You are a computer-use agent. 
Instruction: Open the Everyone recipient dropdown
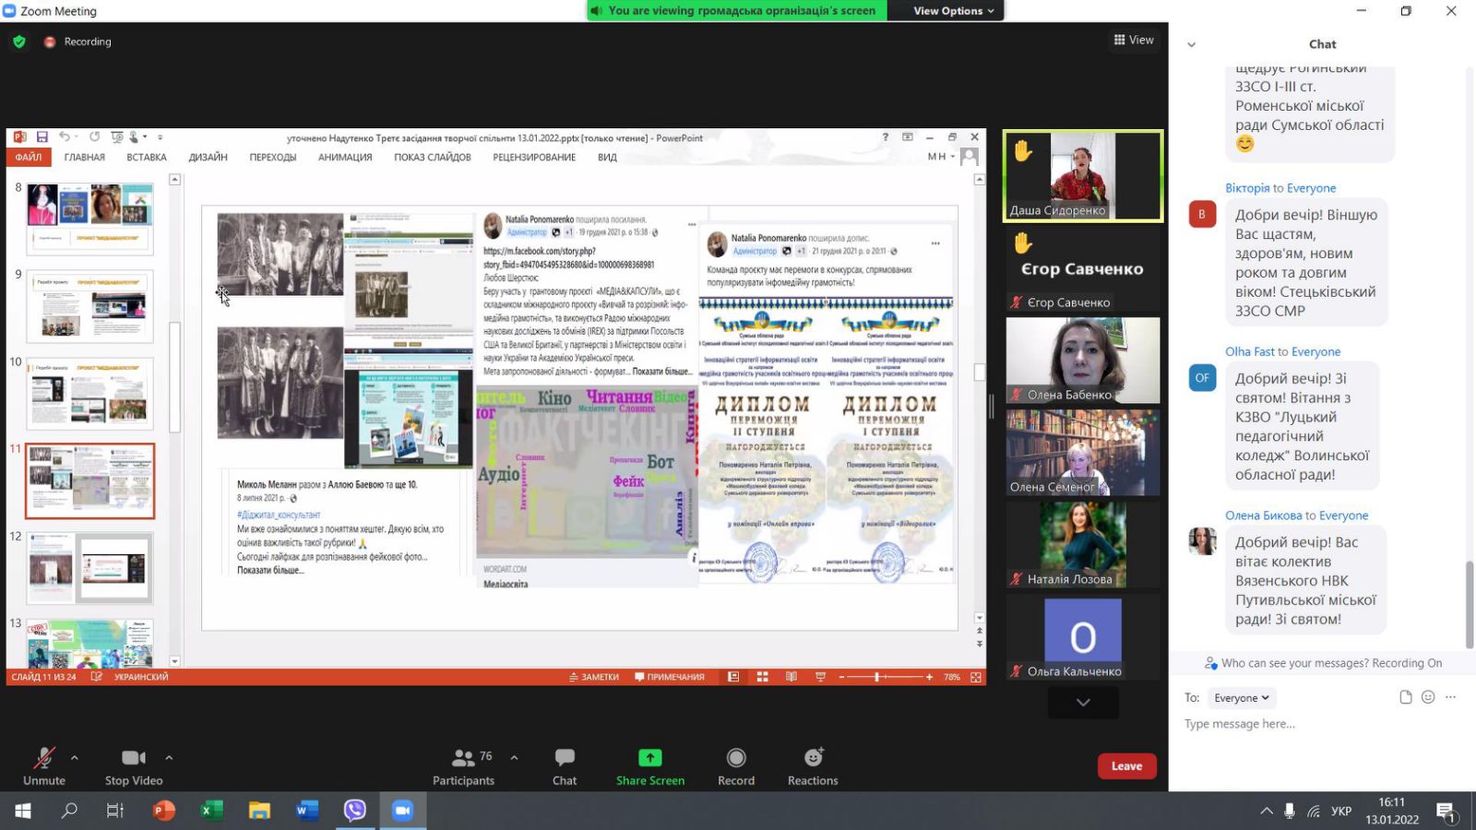1241,698
